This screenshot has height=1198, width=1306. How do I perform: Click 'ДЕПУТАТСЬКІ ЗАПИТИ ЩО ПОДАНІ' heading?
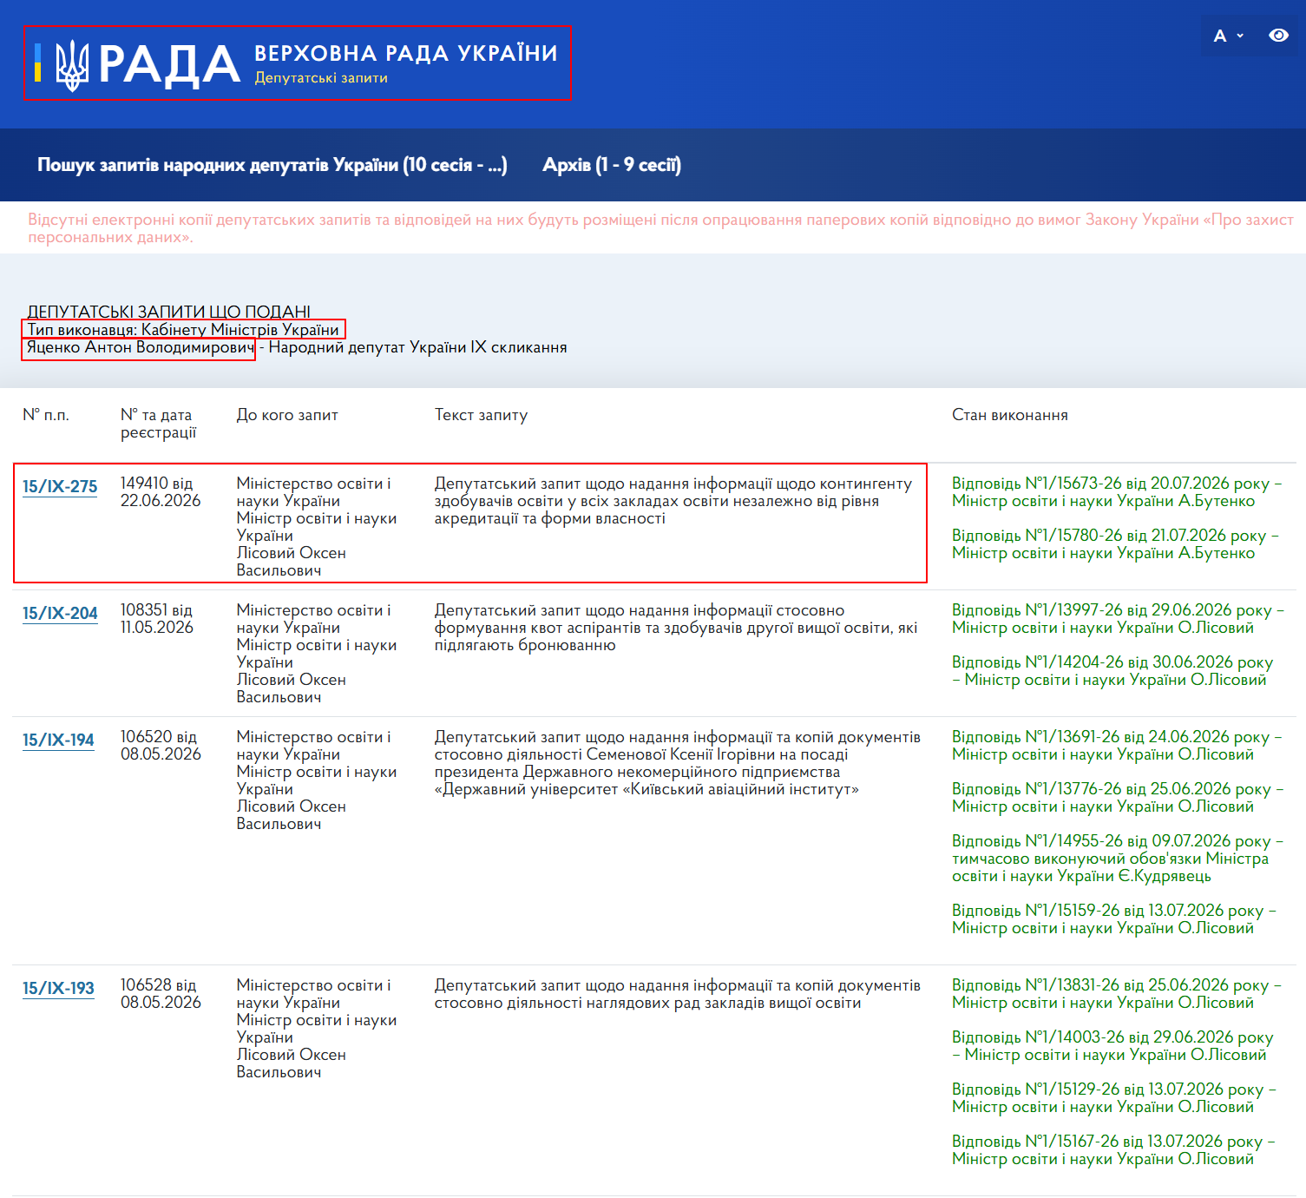pyautogui.click(x=169, y=312)
